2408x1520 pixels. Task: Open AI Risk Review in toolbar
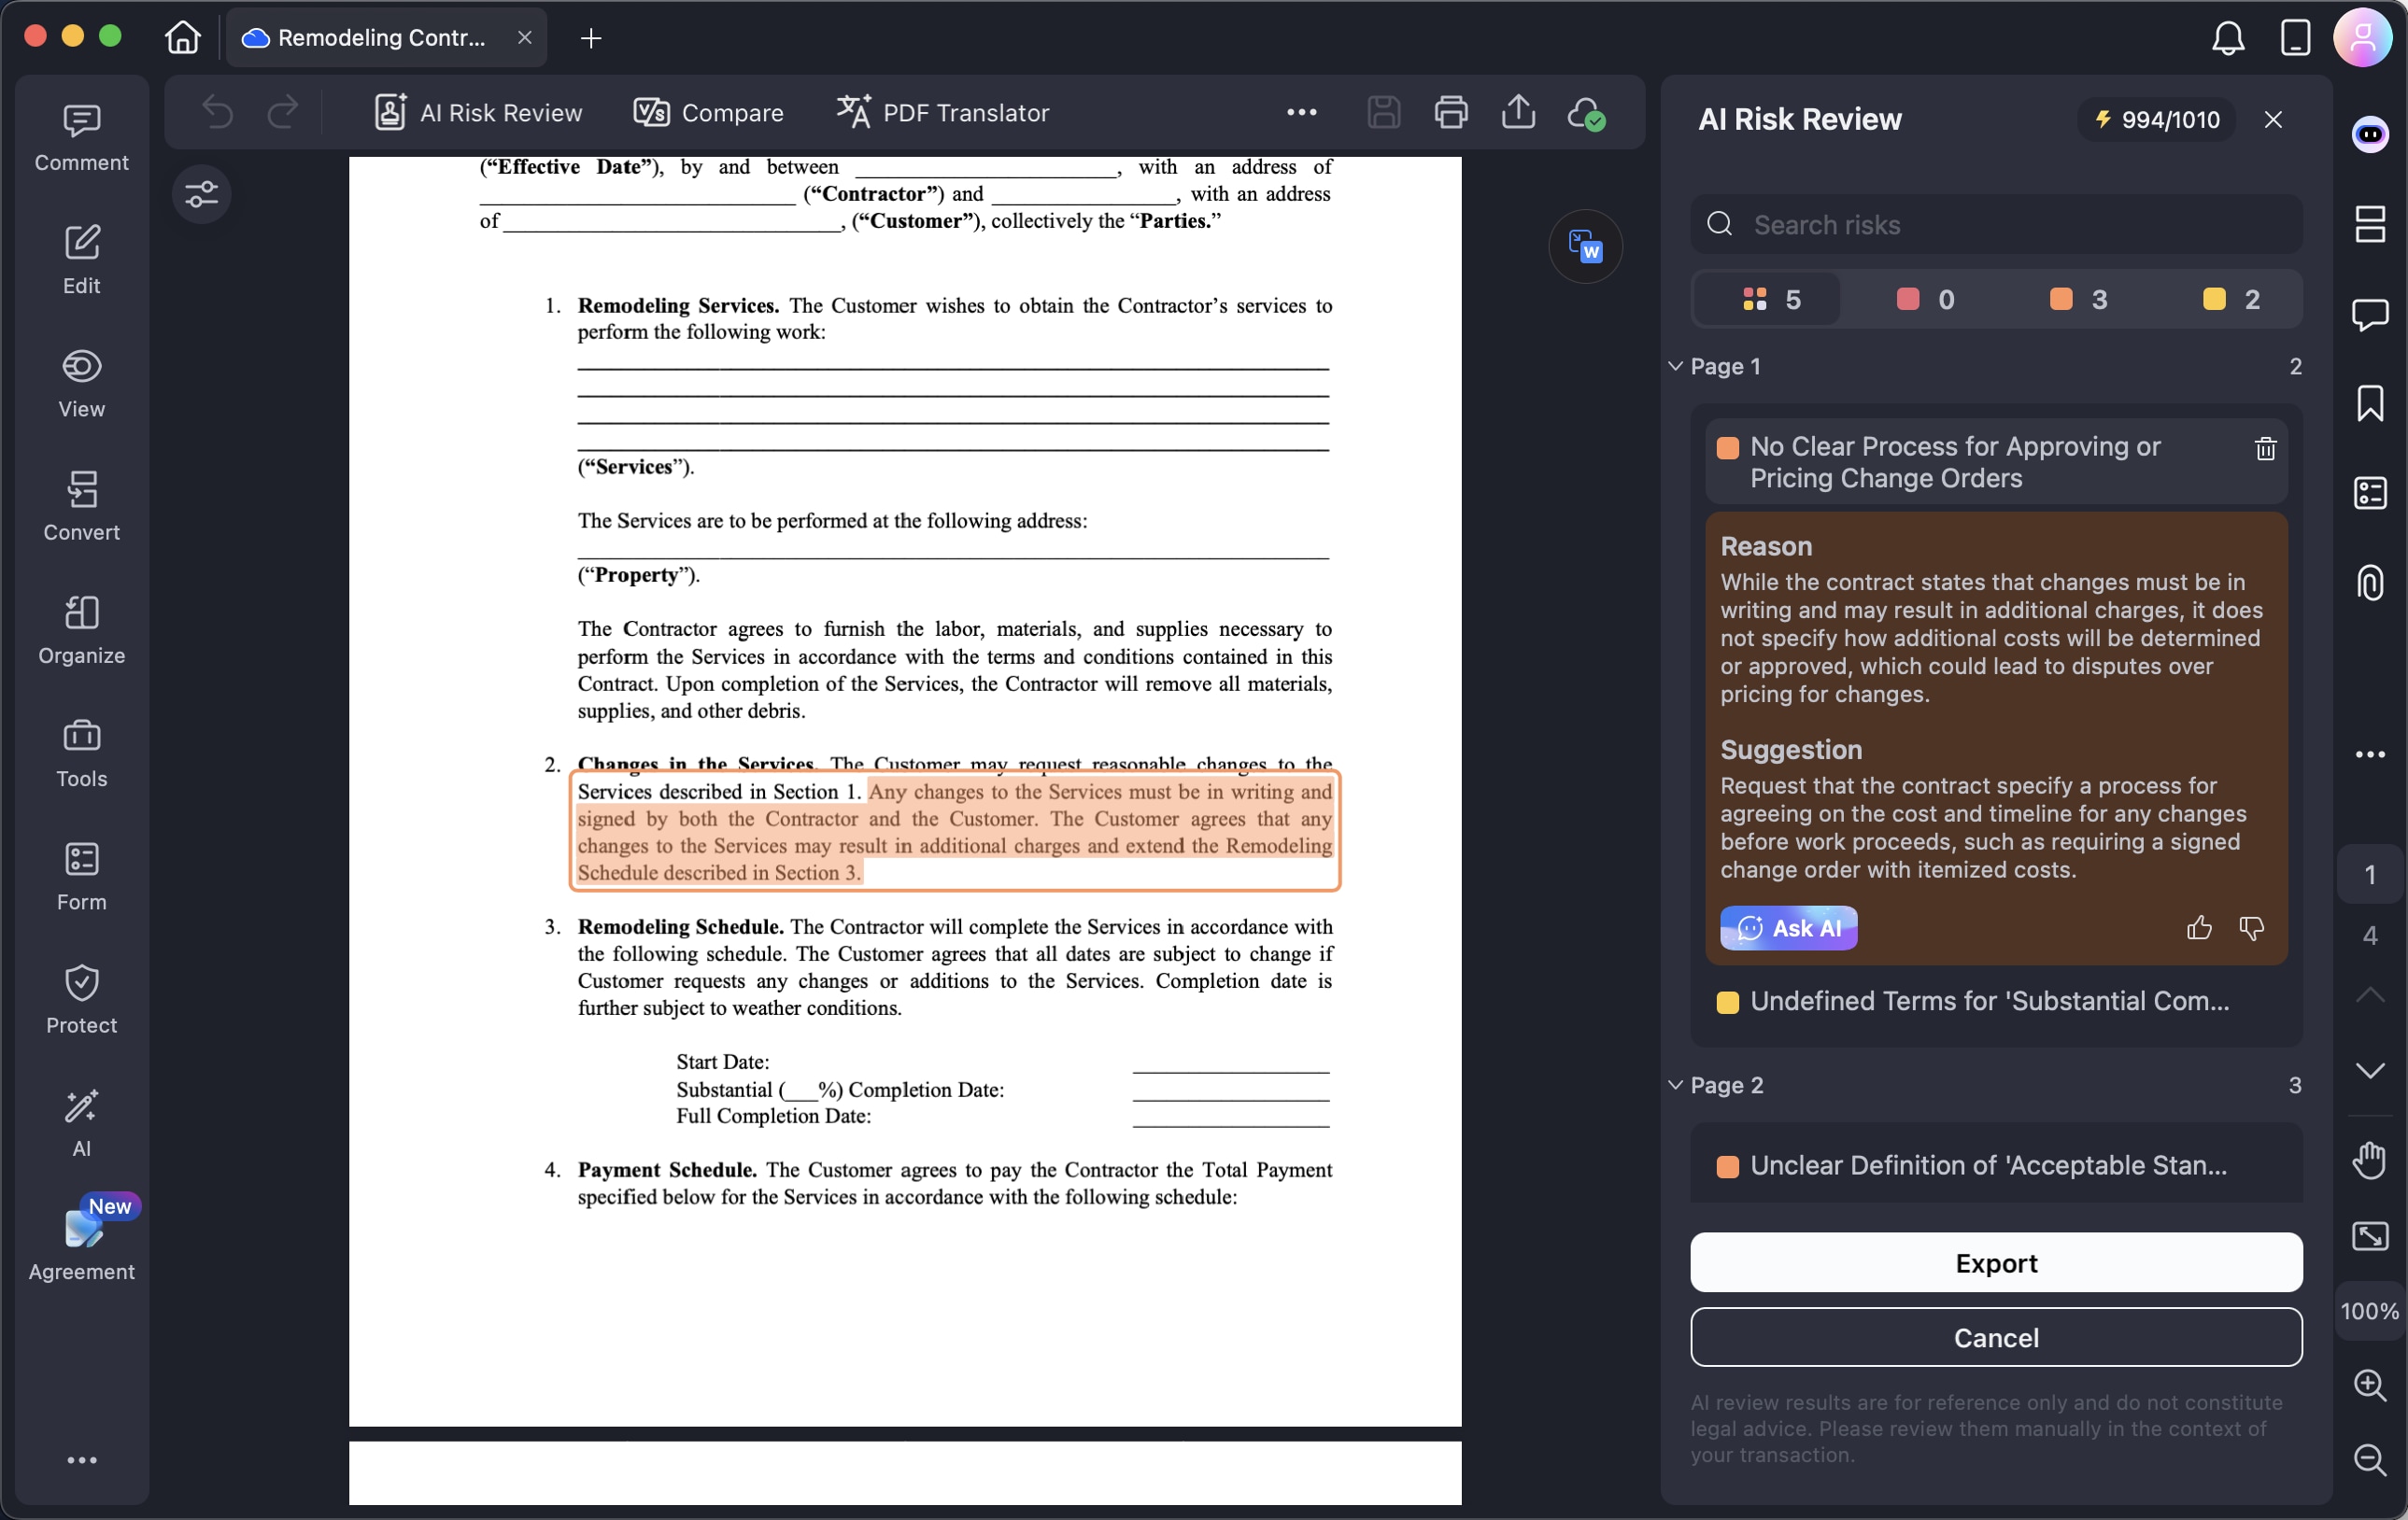tap(478, 112)
